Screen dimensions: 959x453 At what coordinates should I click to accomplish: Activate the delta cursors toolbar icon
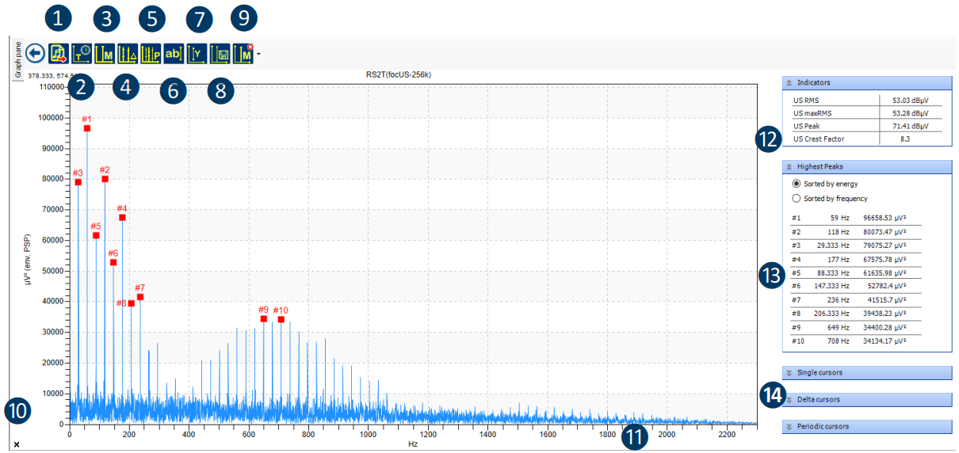128,53
